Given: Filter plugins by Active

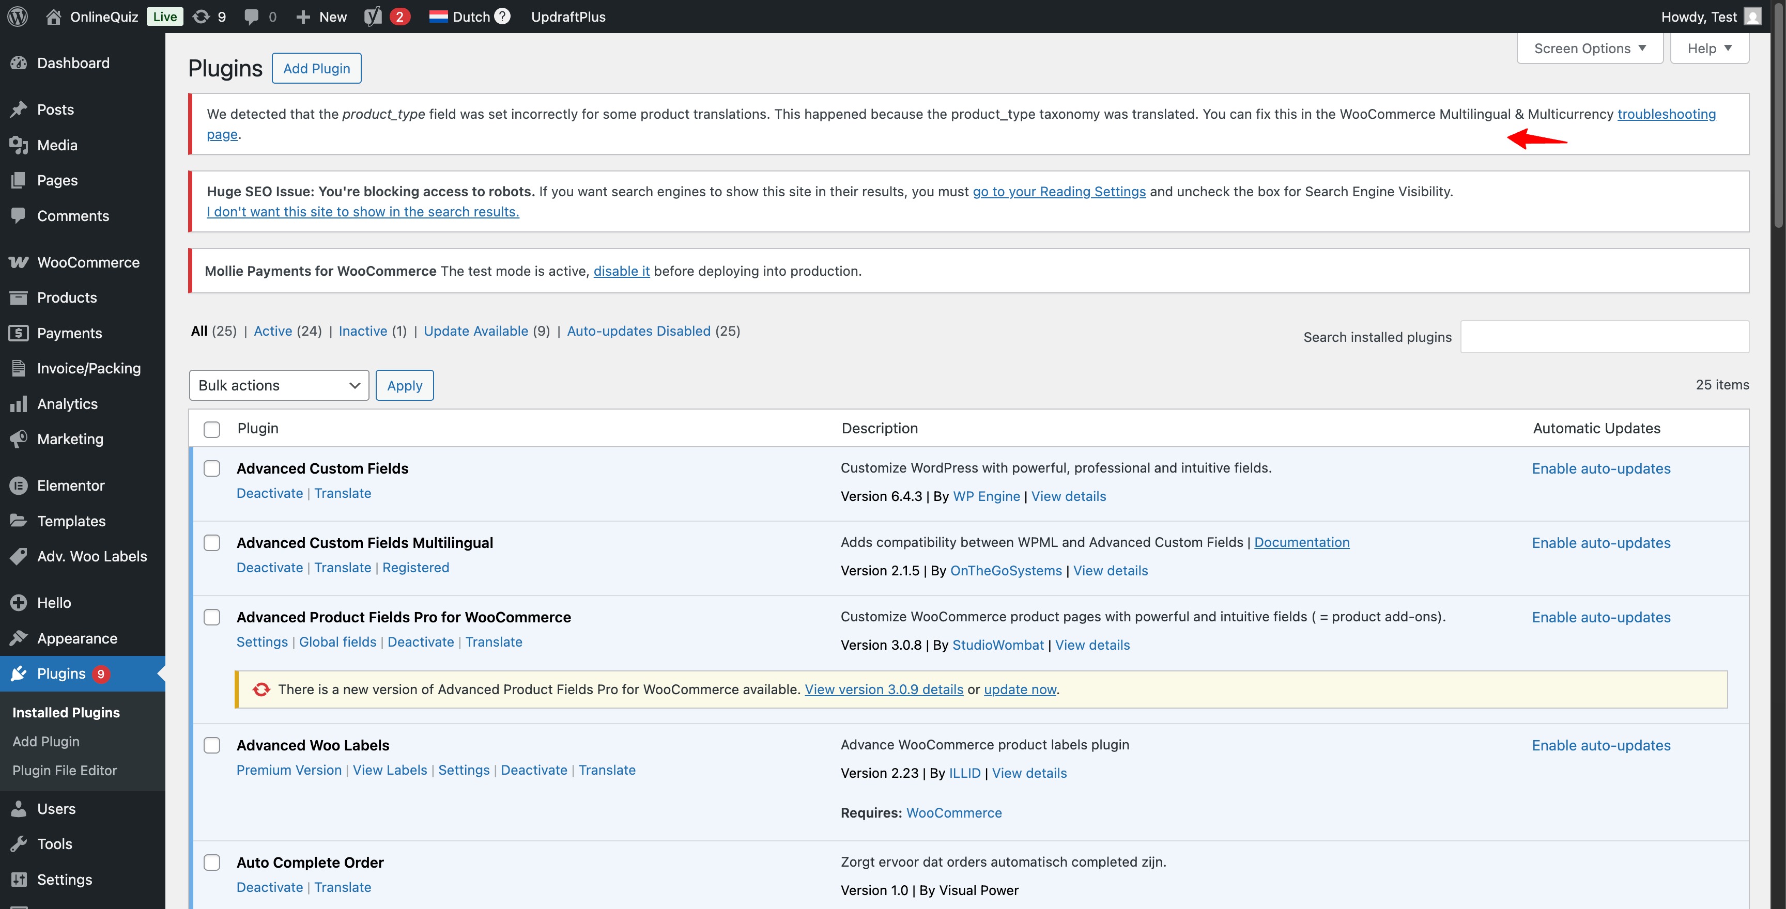Looking at the screenshot, I should [x=272, y=331].
